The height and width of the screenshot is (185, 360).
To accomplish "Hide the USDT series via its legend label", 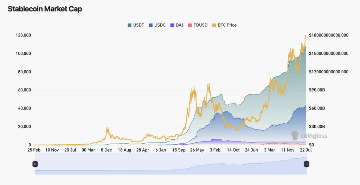I will pyautogui.click(x=139, y=25).
